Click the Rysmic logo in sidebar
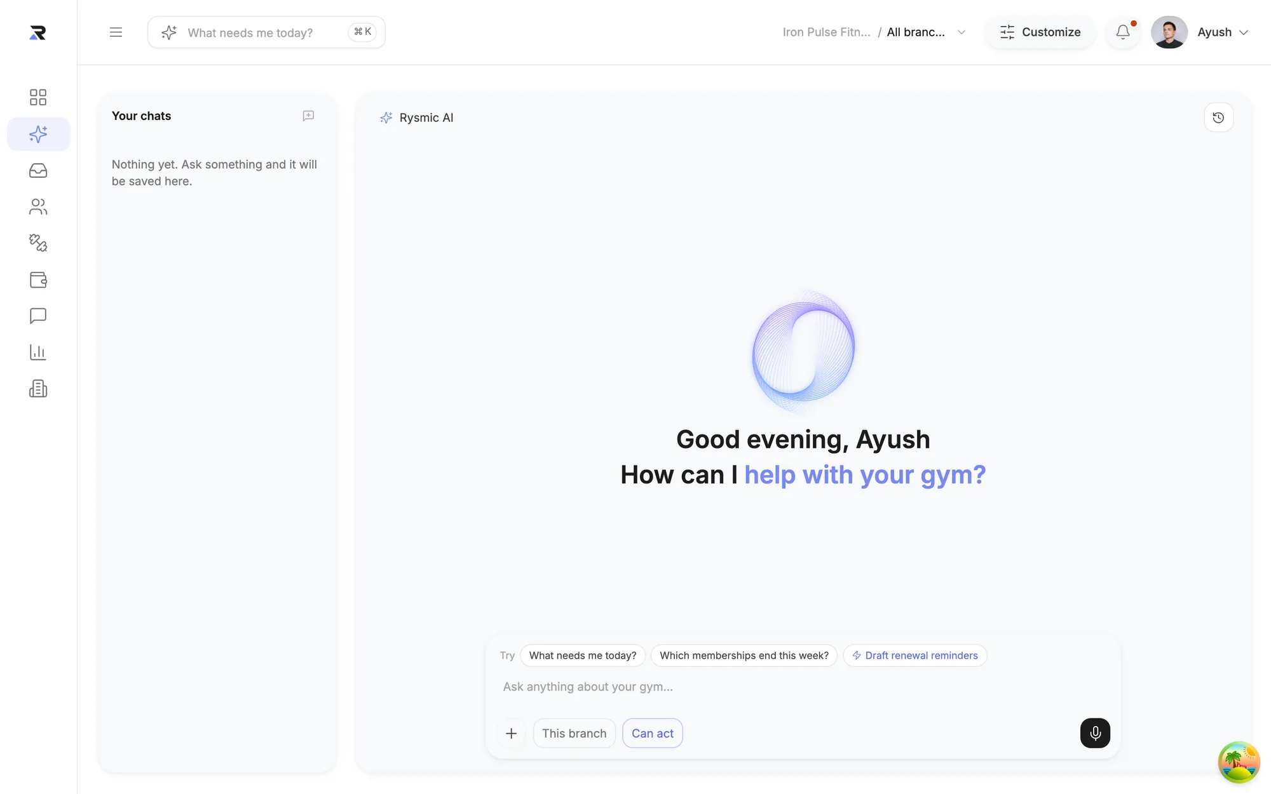This screenshot has height=794, width=1271. point(37,32)
